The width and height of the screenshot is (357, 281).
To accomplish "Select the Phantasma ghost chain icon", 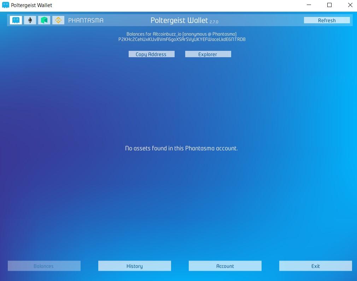I will pyautogui.click(x=16, y=20).
